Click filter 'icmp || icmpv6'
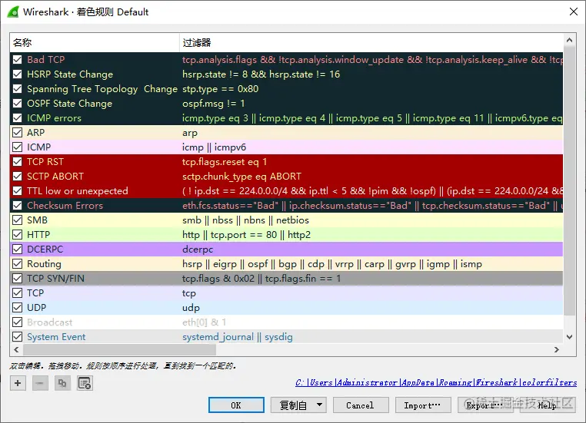586x423 pixels. 214,147
